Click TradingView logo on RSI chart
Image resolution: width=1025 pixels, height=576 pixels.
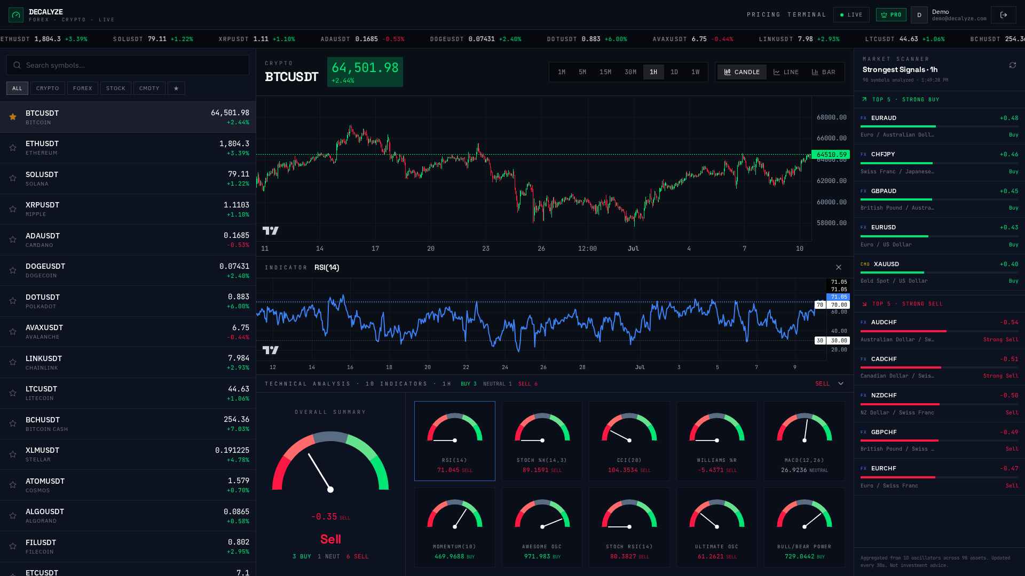pos(271,350)
